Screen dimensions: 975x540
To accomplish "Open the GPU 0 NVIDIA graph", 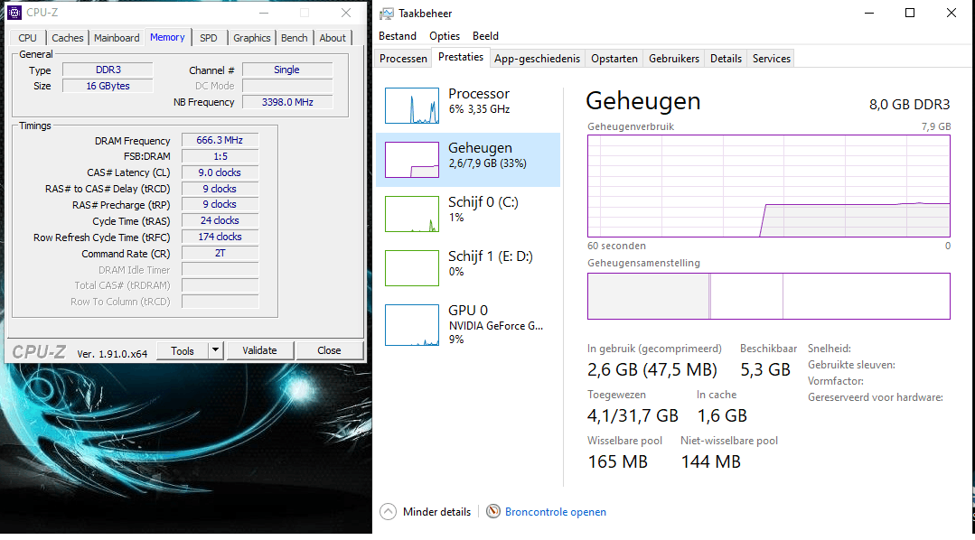I will (x=411, y=325).
